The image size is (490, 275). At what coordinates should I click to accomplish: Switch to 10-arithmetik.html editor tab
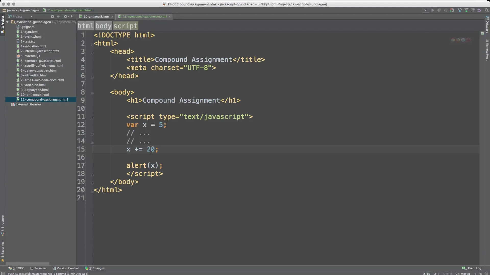(x=96, y=17)
